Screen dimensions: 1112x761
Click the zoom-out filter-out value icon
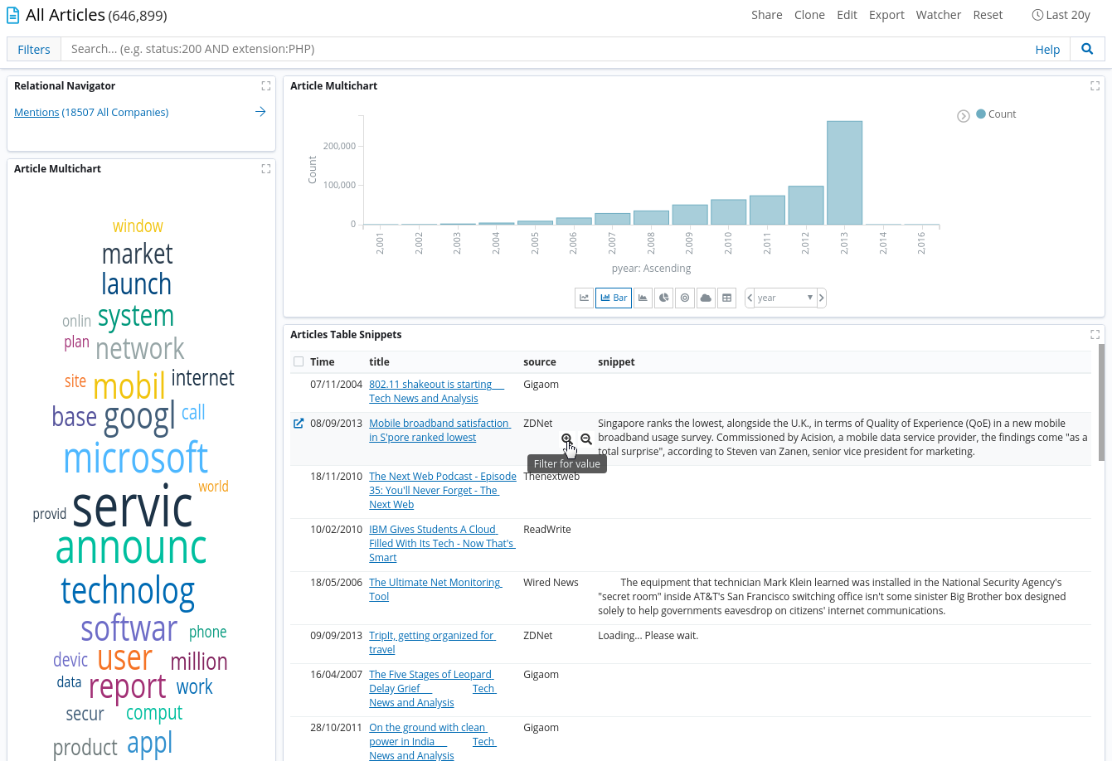[586, 439]
